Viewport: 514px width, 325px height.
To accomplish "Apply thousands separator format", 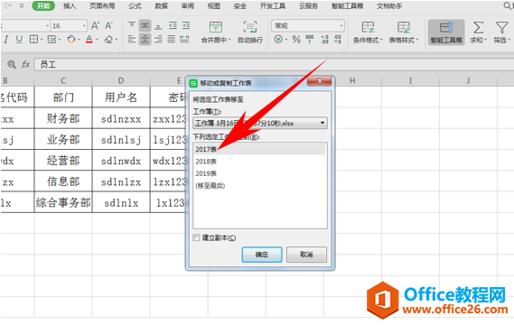I will click(310, 40).
